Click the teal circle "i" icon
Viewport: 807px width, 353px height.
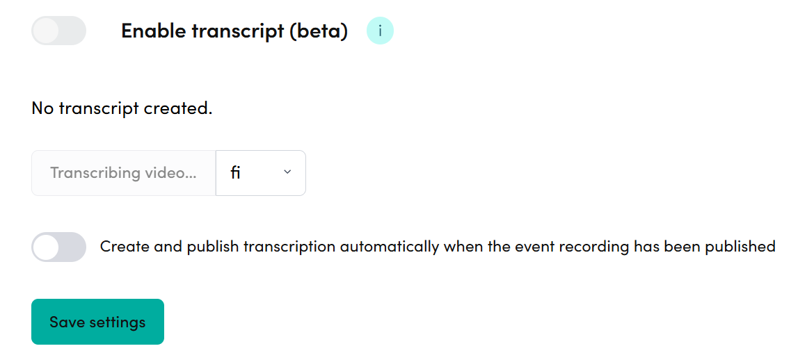point(380,31)
